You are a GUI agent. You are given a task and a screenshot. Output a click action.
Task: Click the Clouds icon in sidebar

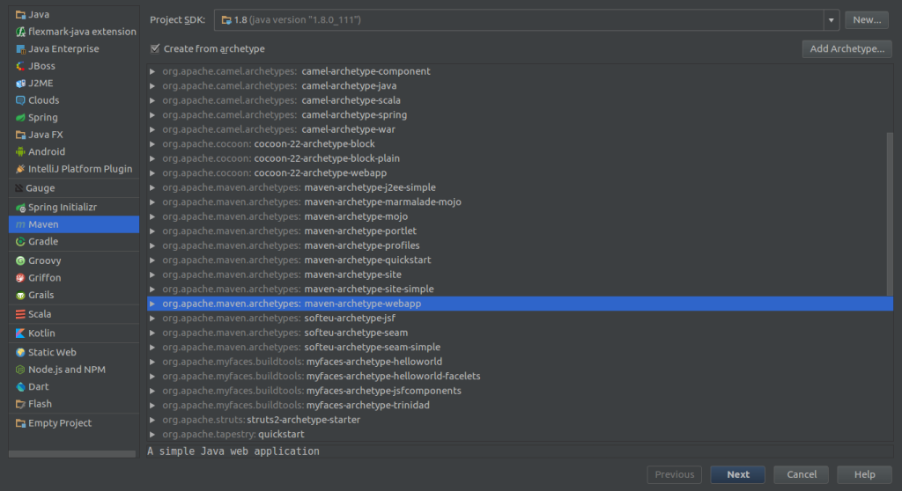[x=20, y=100]
